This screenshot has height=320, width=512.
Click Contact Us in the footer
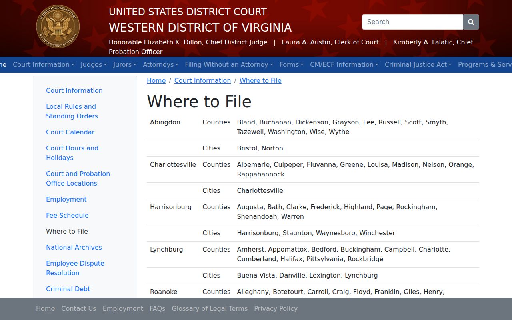(78, 308)
